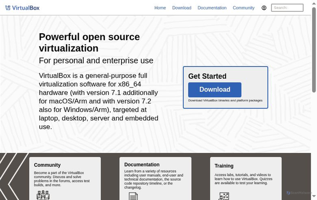Click the VirtualBox logo icon
Image resolution: width=317 pixels, height=200 pixels.
click(8, 8)
